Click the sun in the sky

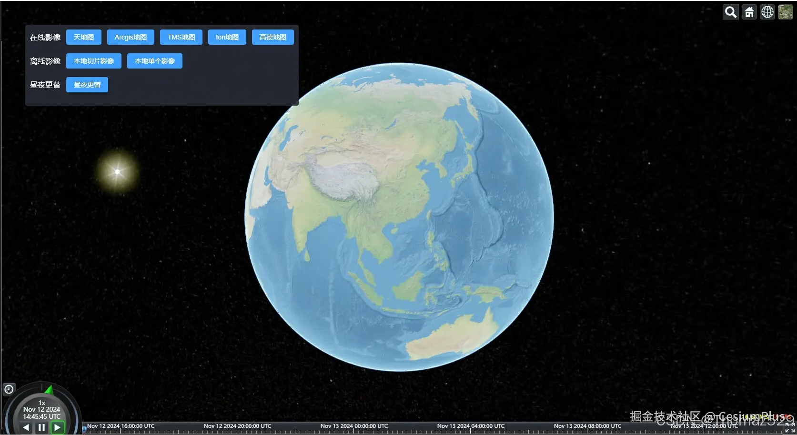[x=117, y=172]
